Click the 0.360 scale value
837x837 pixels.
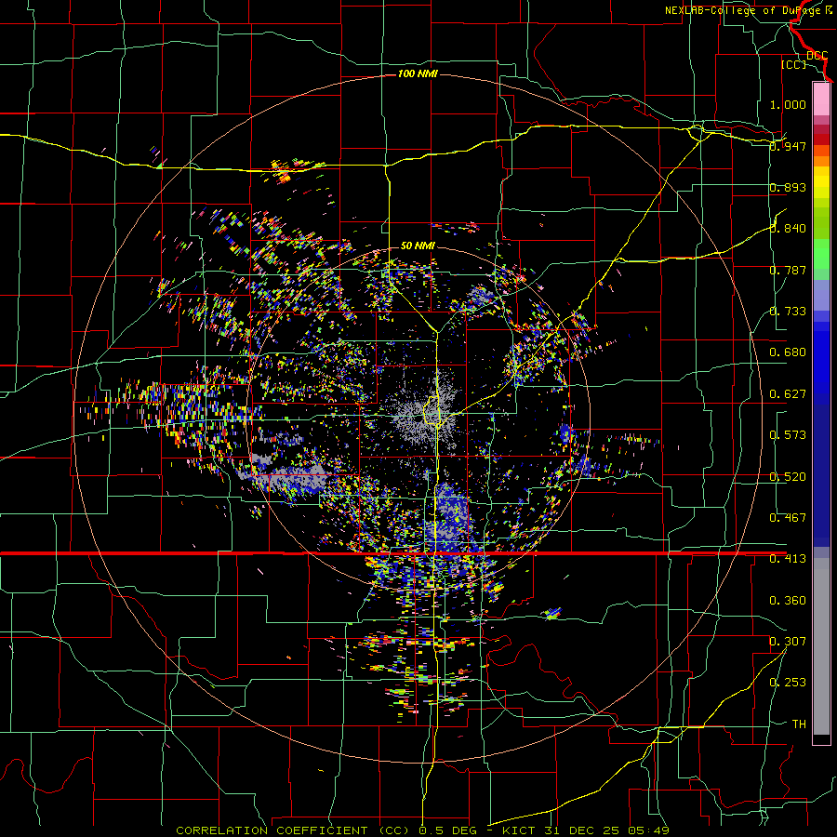(x=788, y=601)
